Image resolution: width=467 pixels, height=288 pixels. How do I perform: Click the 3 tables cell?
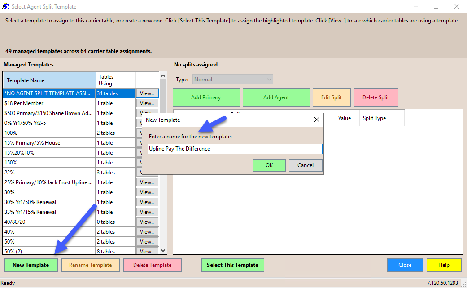(116, 173)
